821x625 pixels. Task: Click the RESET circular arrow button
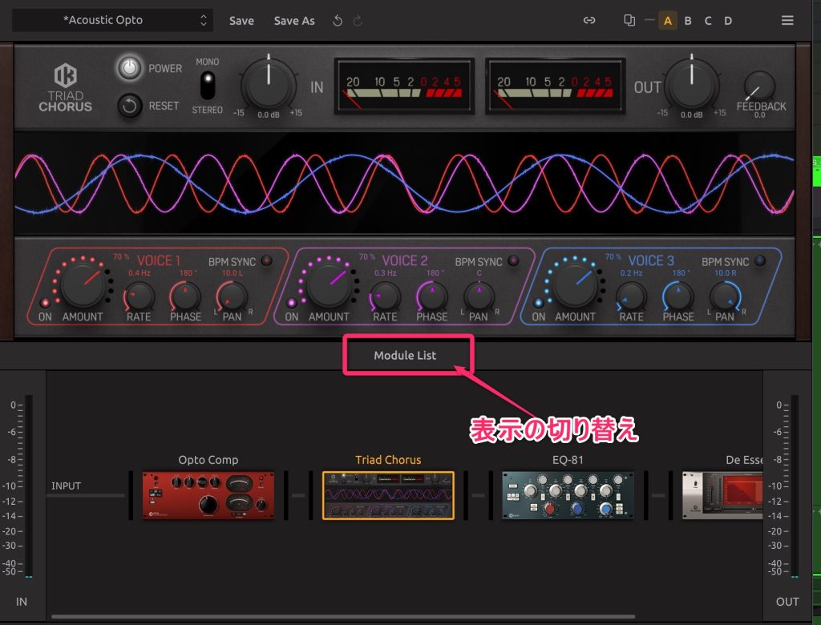coord(129,106)
